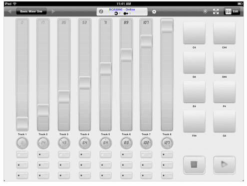Click the Track 3 fader handle
The image size is (247, 186).
click(64, 96)
